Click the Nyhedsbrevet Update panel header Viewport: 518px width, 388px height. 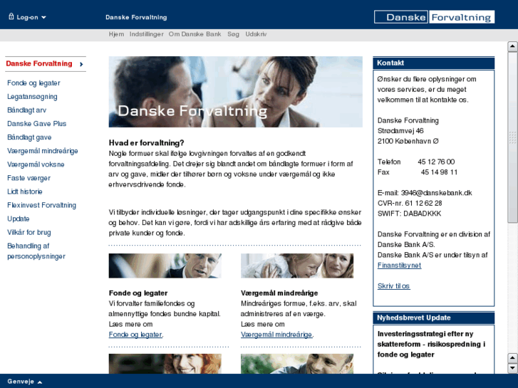pos(434,318)
